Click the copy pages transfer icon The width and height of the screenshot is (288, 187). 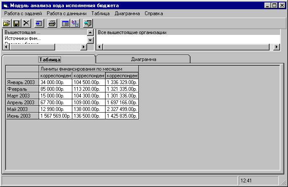pos(75,23)
